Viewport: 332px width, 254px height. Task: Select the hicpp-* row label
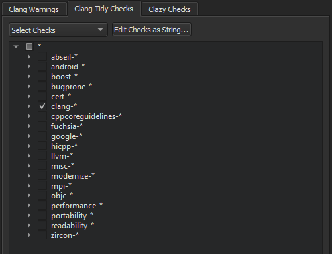click(64, 146)
